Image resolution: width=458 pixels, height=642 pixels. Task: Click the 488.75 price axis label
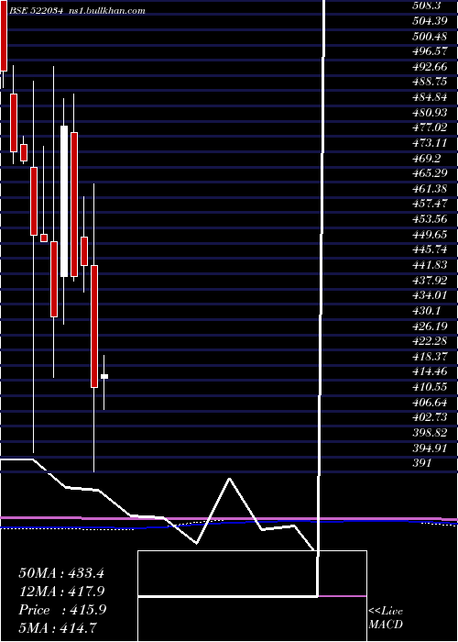(x=430, y=82)
